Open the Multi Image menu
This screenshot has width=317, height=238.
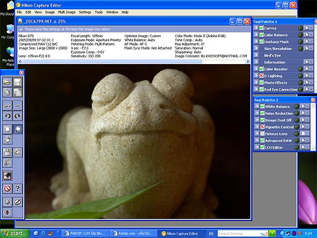pyautogui.click(x=67, y=12)
